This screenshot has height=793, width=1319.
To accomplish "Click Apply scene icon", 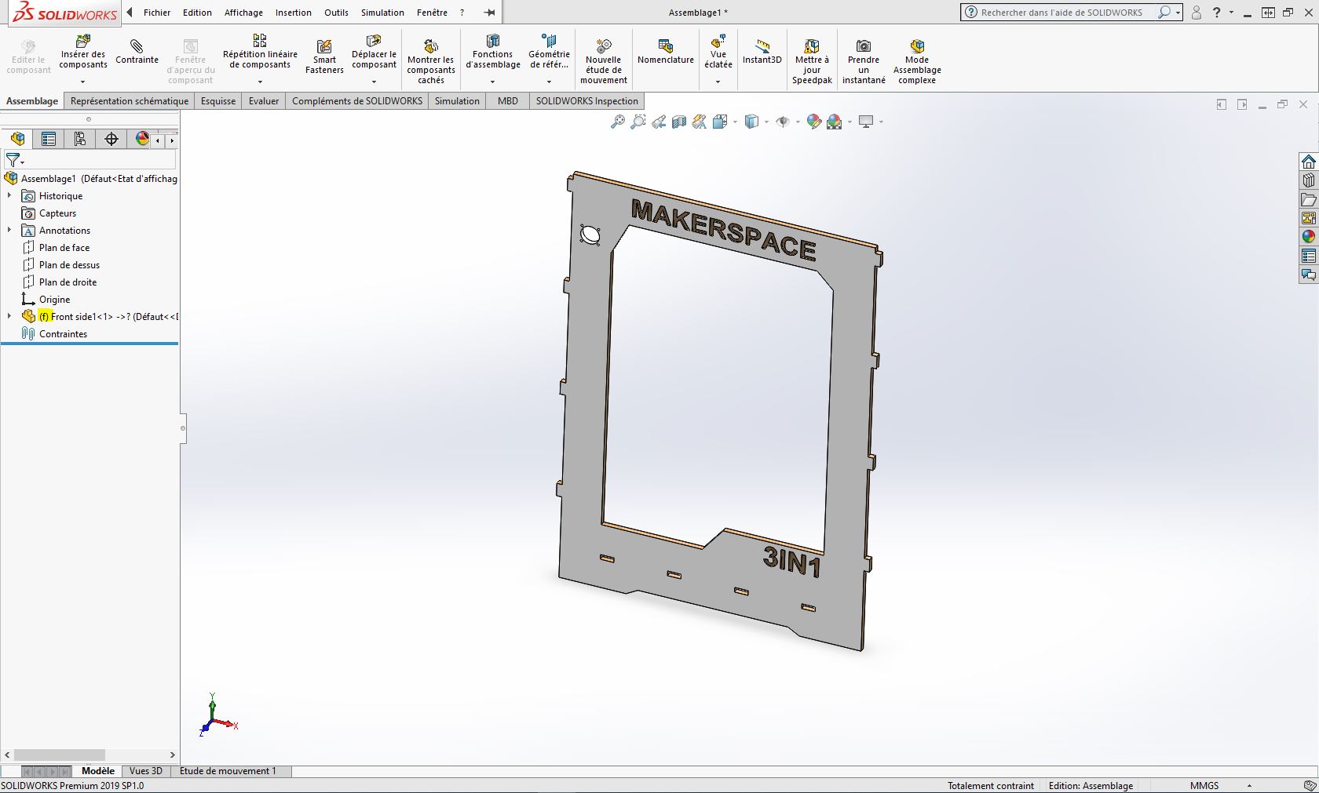I will [x=835, y=122].
